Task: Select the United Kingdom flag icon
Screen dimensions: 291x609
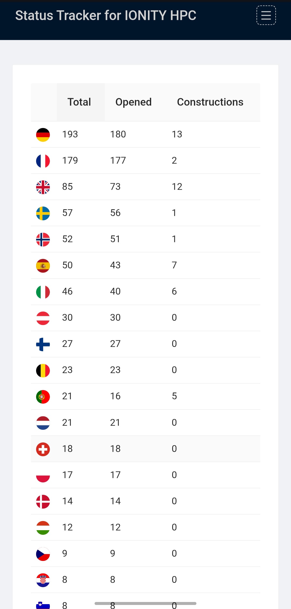Action: tap(43, 187)
